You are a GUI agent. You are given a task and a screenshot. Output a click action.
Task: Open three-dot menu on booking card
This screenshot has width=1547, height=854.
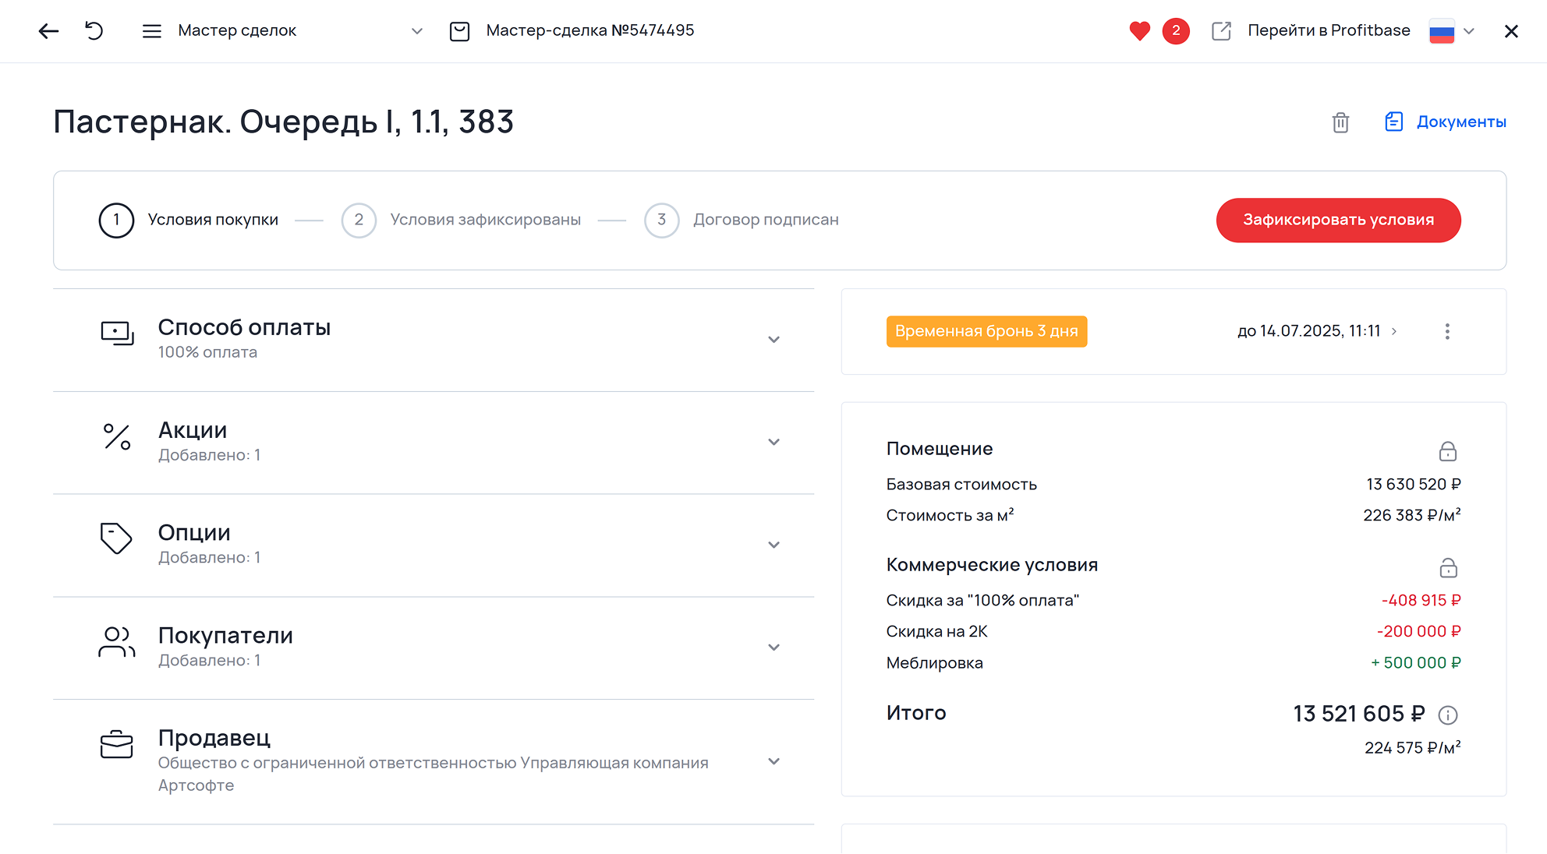[x=1447, y=332]
